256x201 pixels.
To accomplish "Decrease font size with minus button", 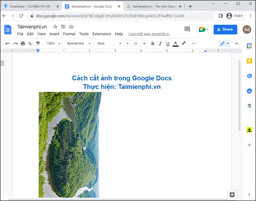I will point(127,43).
